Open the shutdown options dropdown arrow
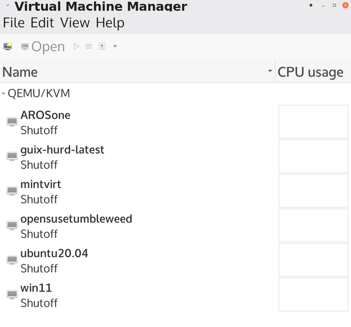The image size is (351, 327). 115,47
